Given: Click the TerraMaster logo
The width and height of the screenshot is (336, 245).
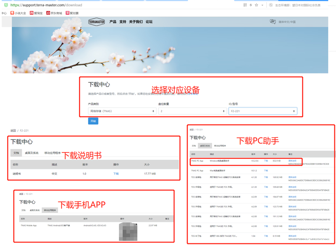Looking at the screenshot, I should coord(97,22).
